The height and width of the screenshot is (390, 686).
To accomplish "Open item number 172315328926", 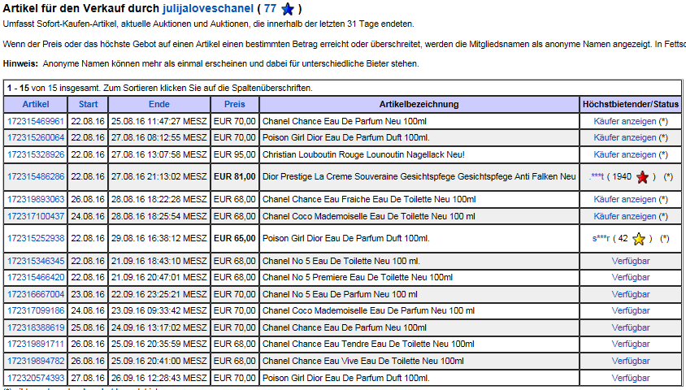I will 36,154.
